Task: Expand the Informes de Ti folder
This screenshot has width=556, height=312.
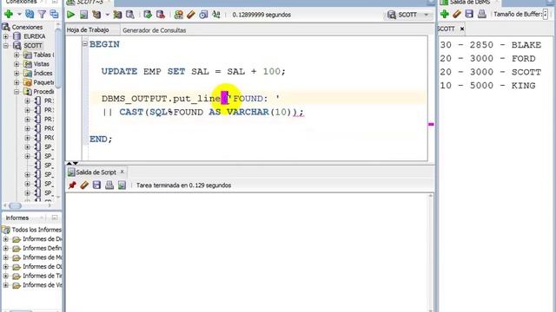Action: [6, 276]
